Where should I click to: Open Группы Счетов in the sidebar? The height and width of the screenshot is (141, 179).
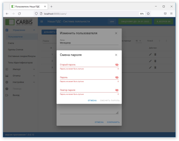[16, 50]
